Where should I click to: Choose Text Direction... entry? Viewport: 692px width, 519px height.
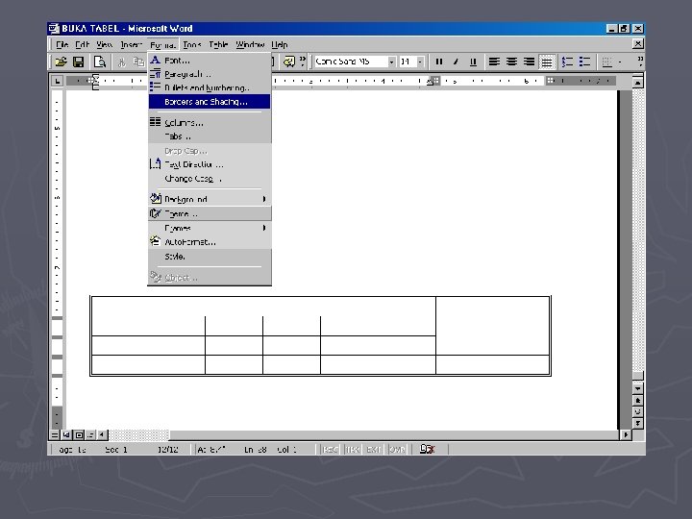coord(210,164)
